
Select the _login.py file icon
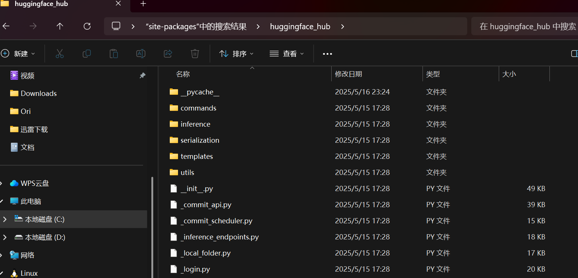pos(174,269)
